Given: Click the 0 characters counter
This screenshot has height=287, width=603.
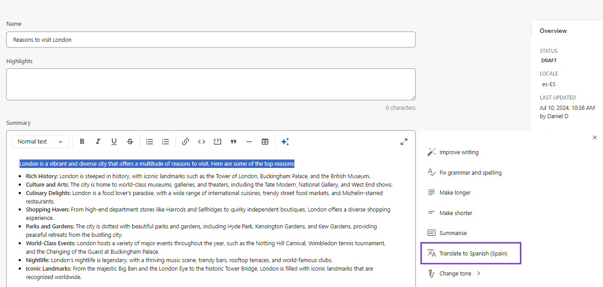Looking at the screenshot, I should tap(401, 108).
